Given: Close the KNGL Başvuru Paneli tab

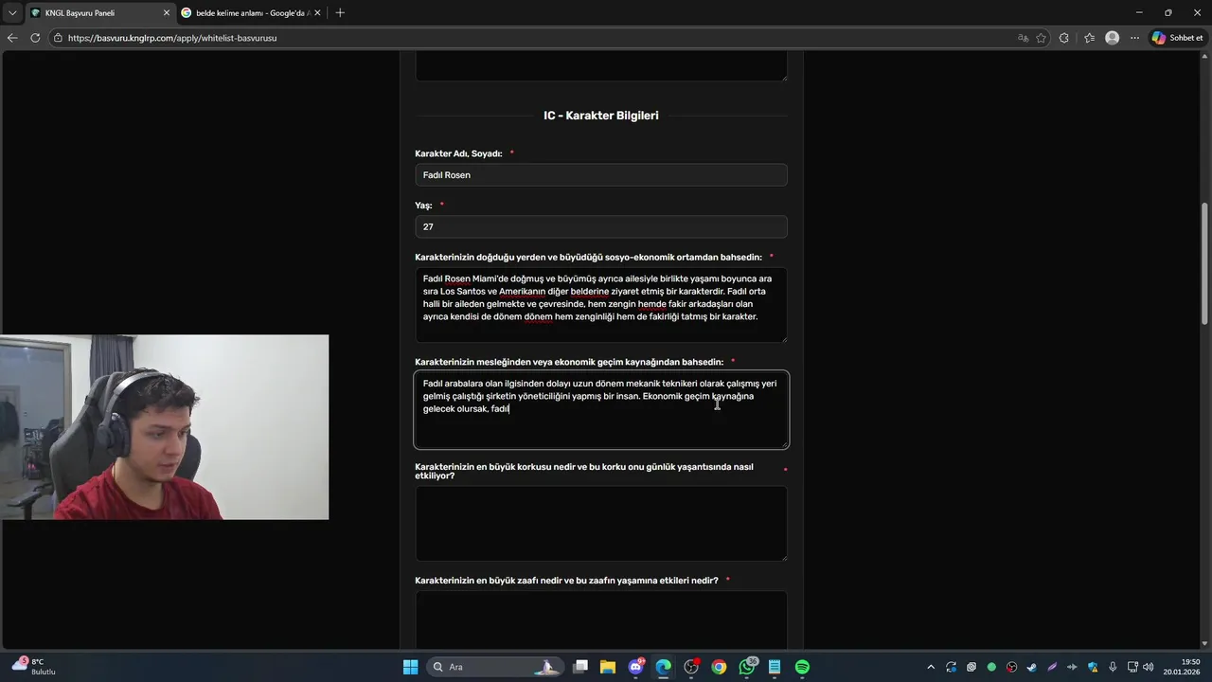Looking at the screenshot, I should tap(167, 13).
